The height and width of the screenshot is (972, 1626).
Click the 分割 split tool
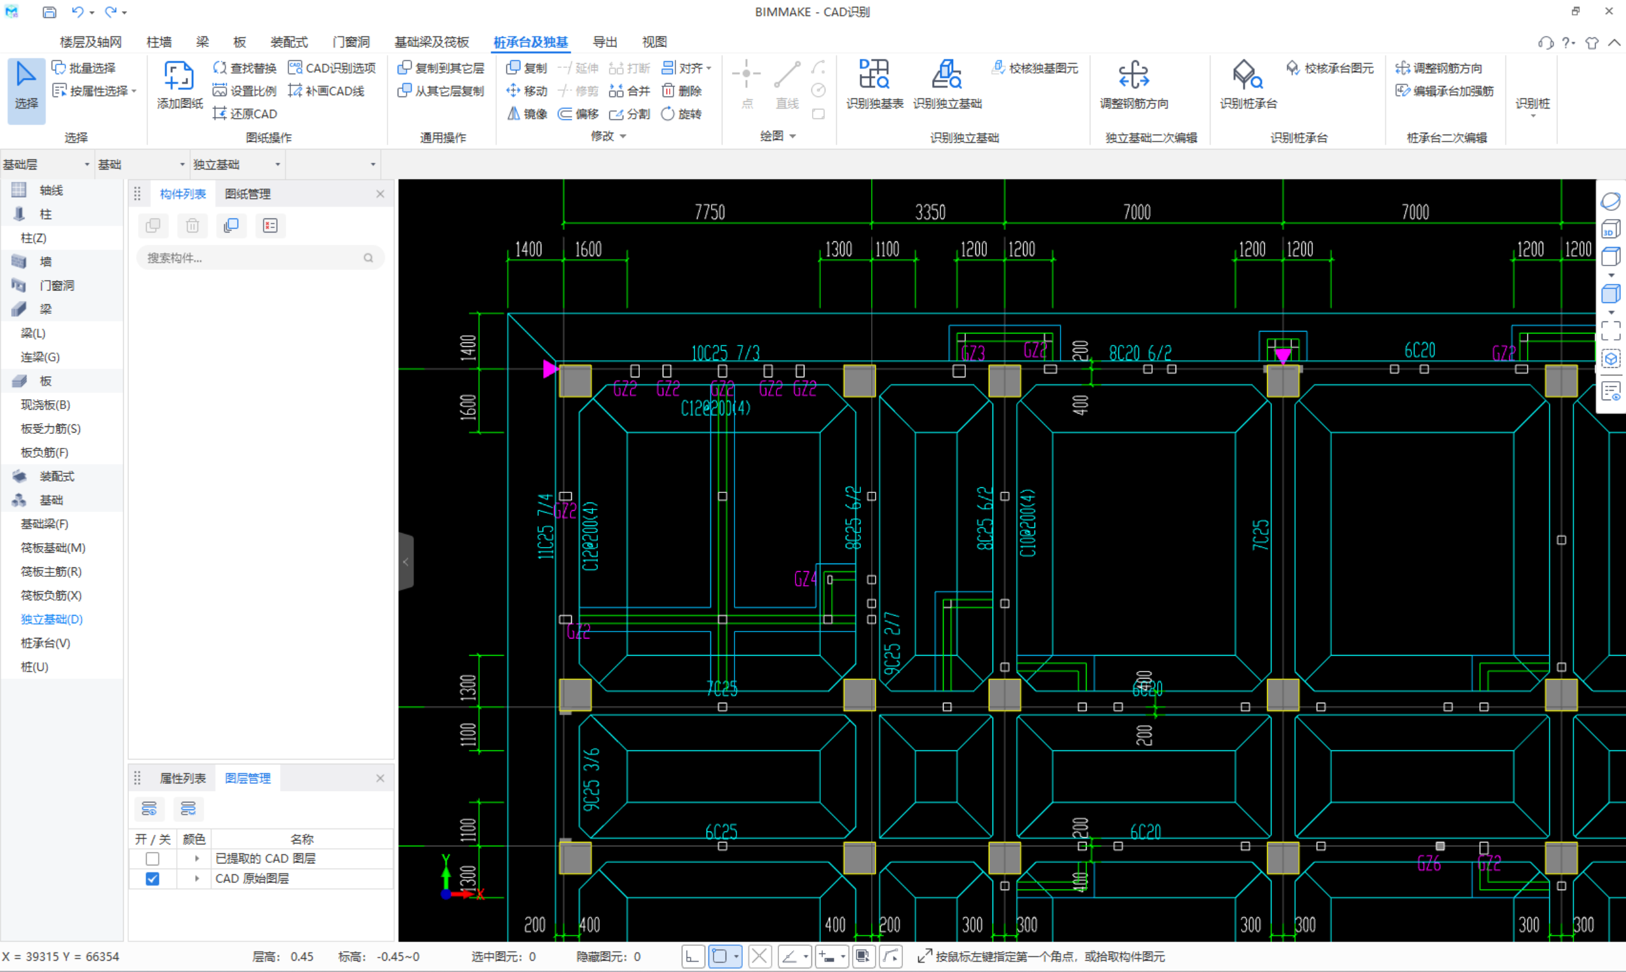click(x=630, y=114)
